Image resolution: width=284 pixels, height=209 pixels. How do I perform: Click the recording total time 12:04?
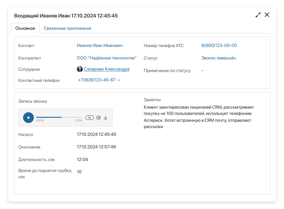[x=79, y=120]
